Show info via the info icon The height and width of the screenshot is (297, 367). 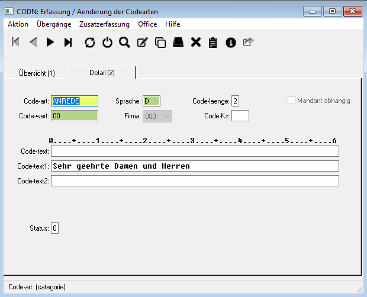pyautogui.click(x=231, y=42)
